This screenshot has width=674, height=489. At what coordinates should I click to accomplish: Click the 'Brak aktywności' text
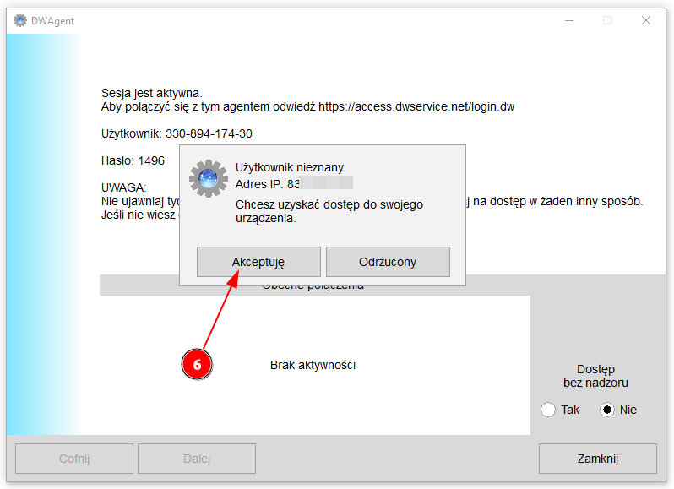tap(313, 365)
